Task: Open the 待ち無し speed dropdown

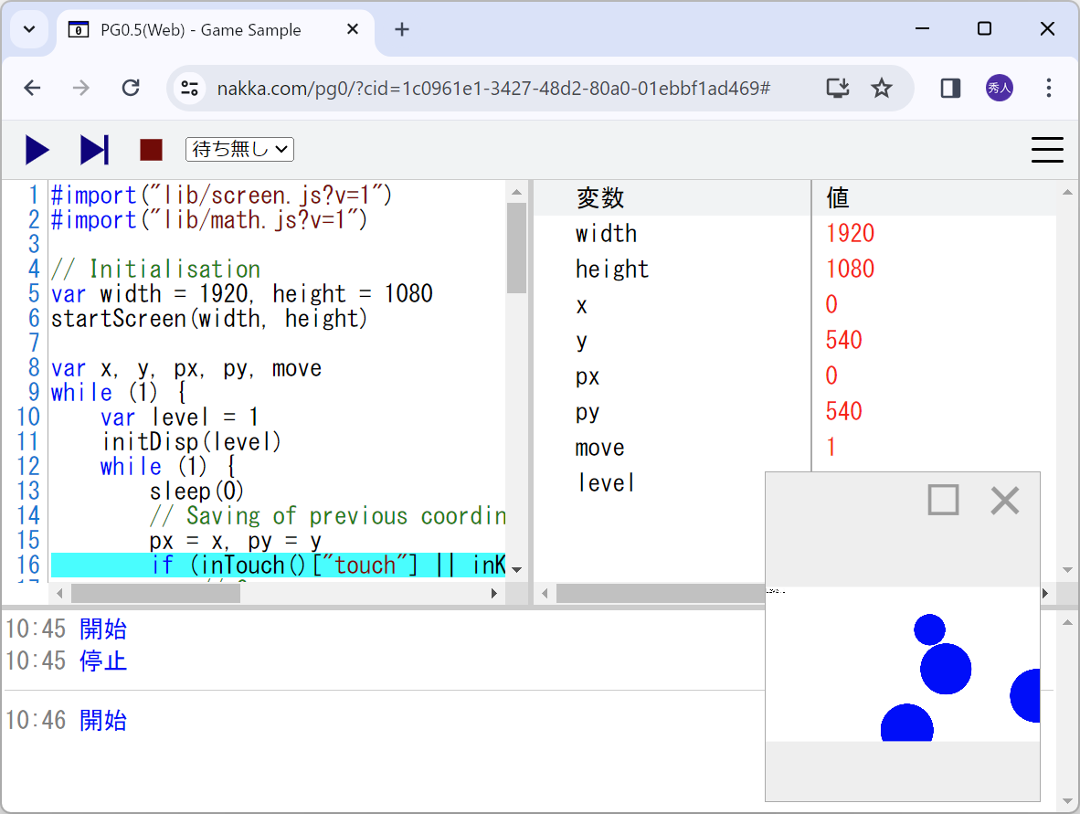Action: pyautogui.click(x=239, y=149)
